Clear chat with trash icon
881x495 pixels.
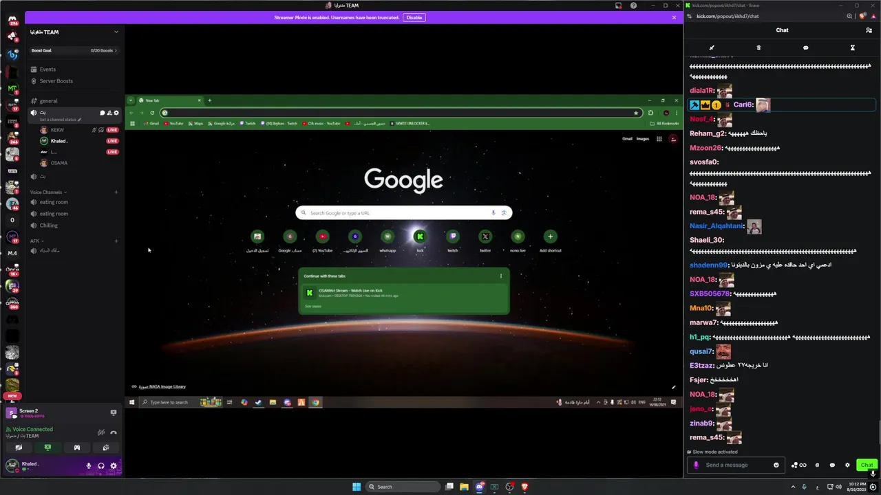[758, 48]
